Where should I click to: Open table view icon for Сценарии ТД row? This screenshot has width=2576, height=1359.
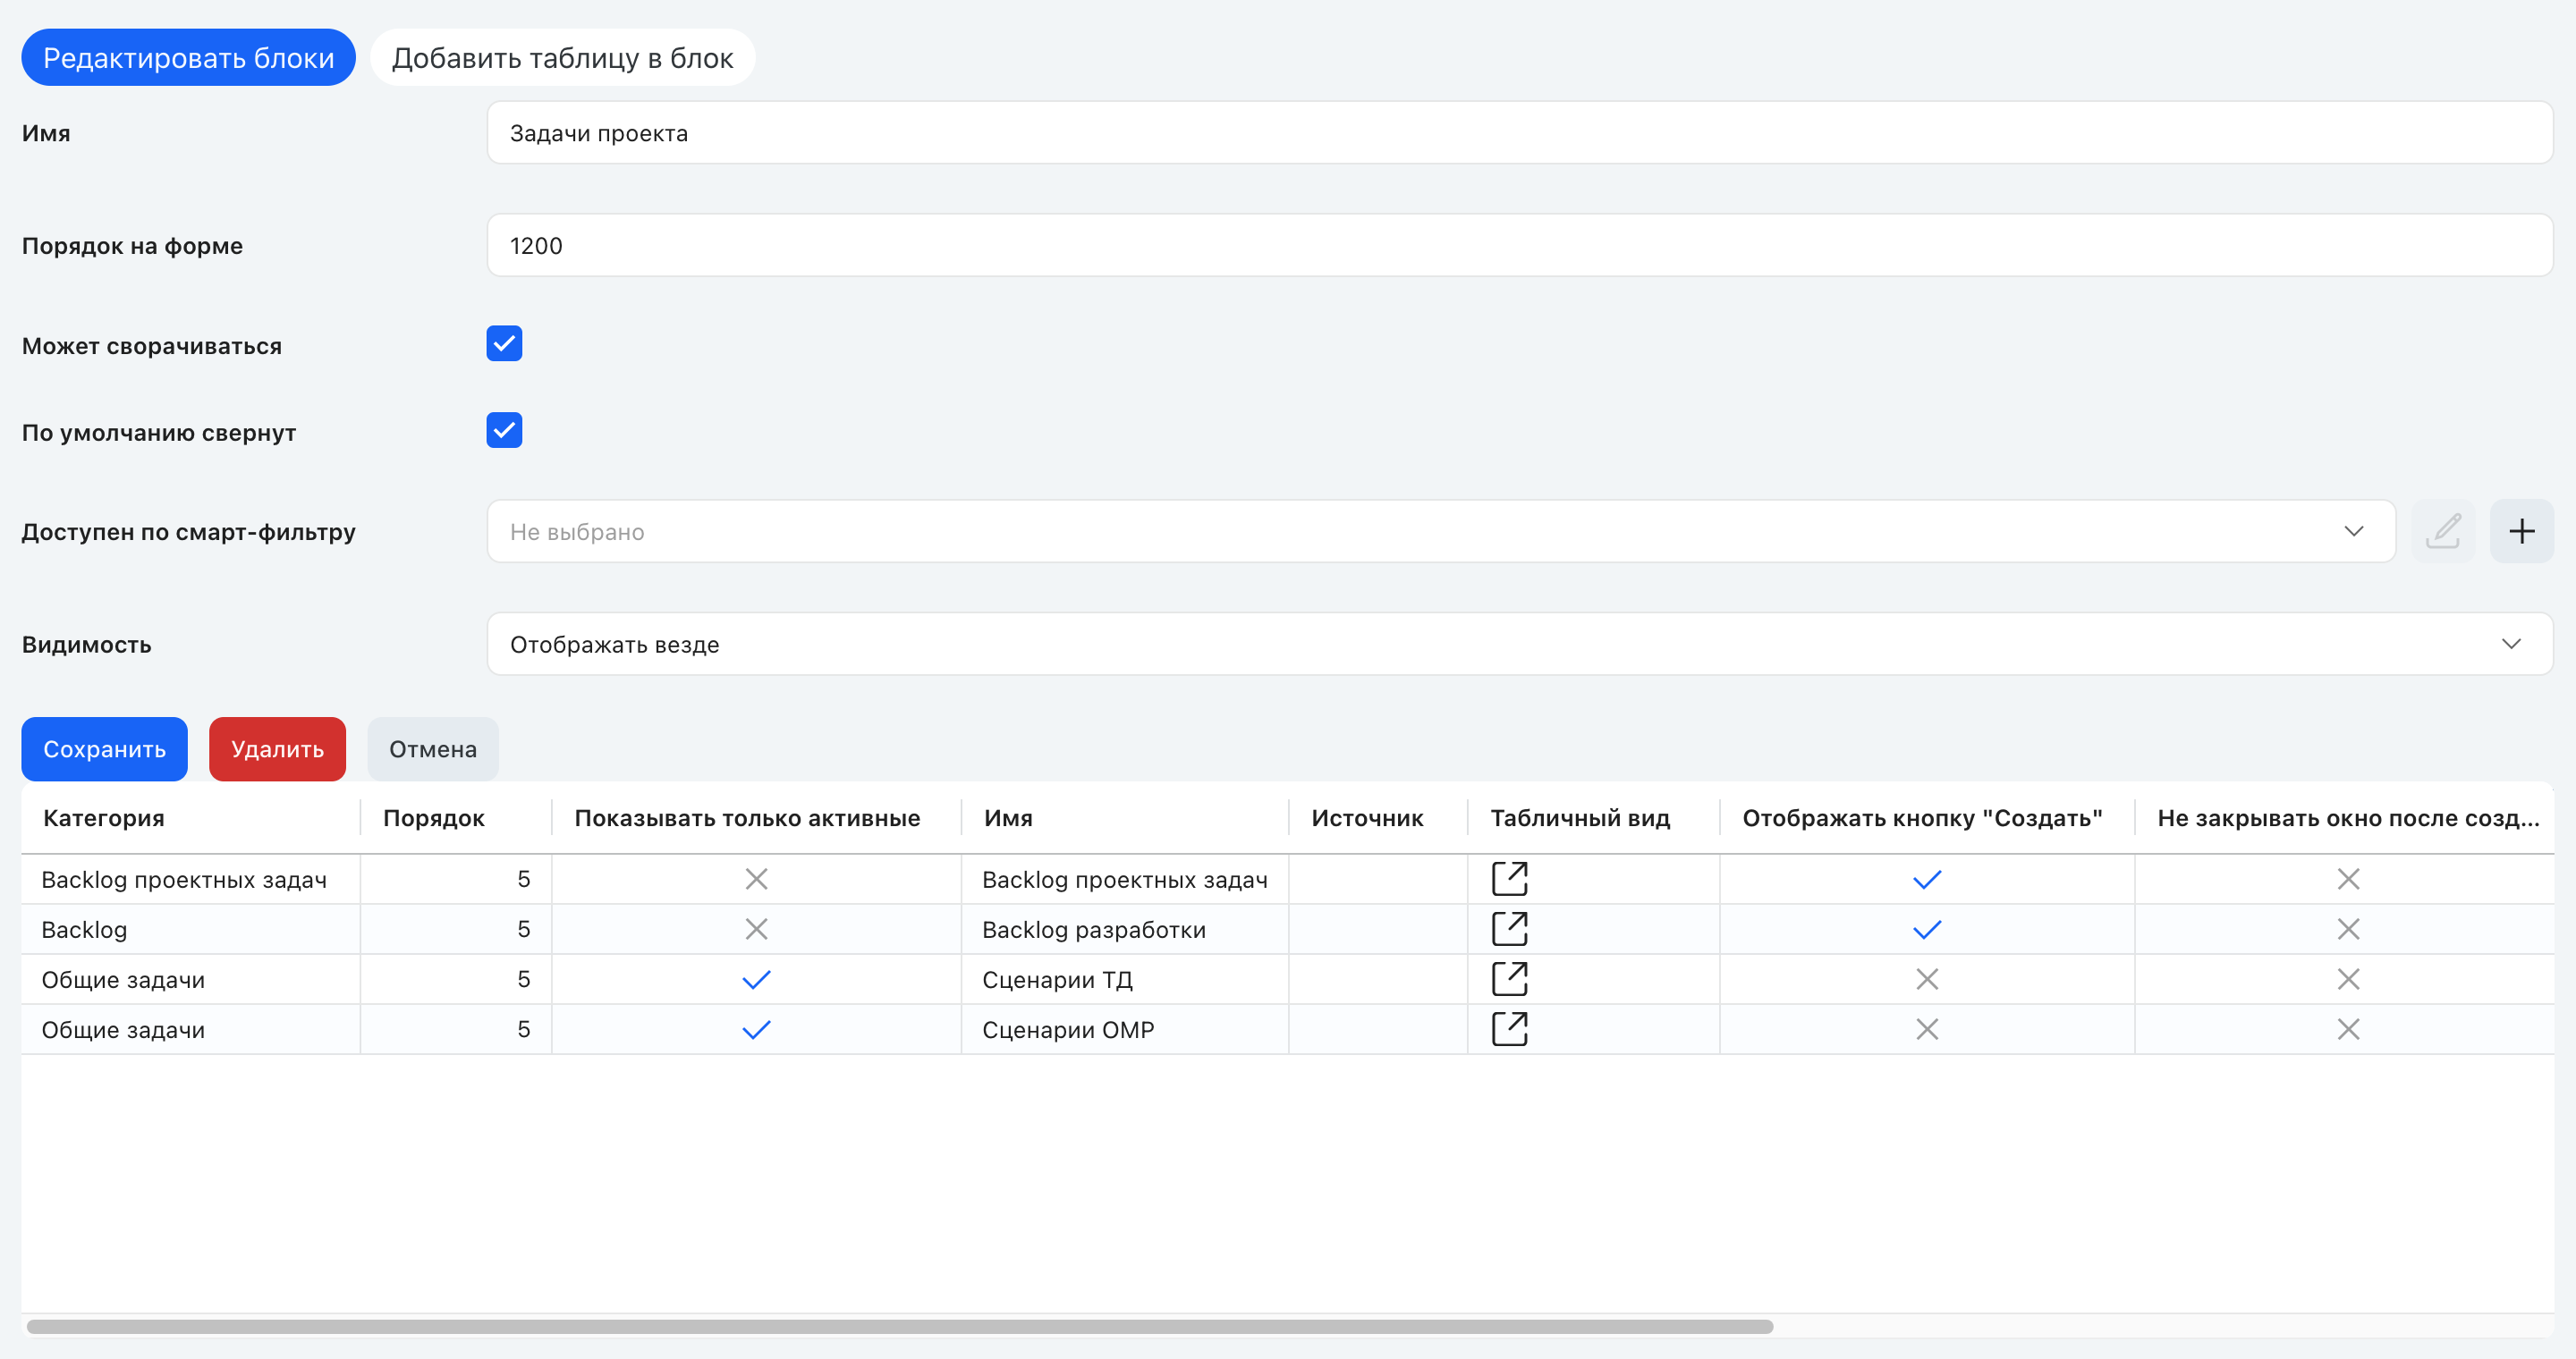click(1509, 979)
